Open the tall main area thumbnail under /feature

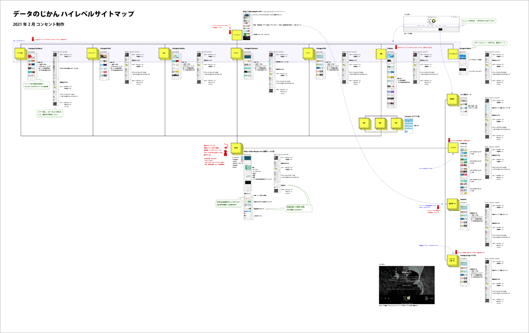tap(391, 81)
